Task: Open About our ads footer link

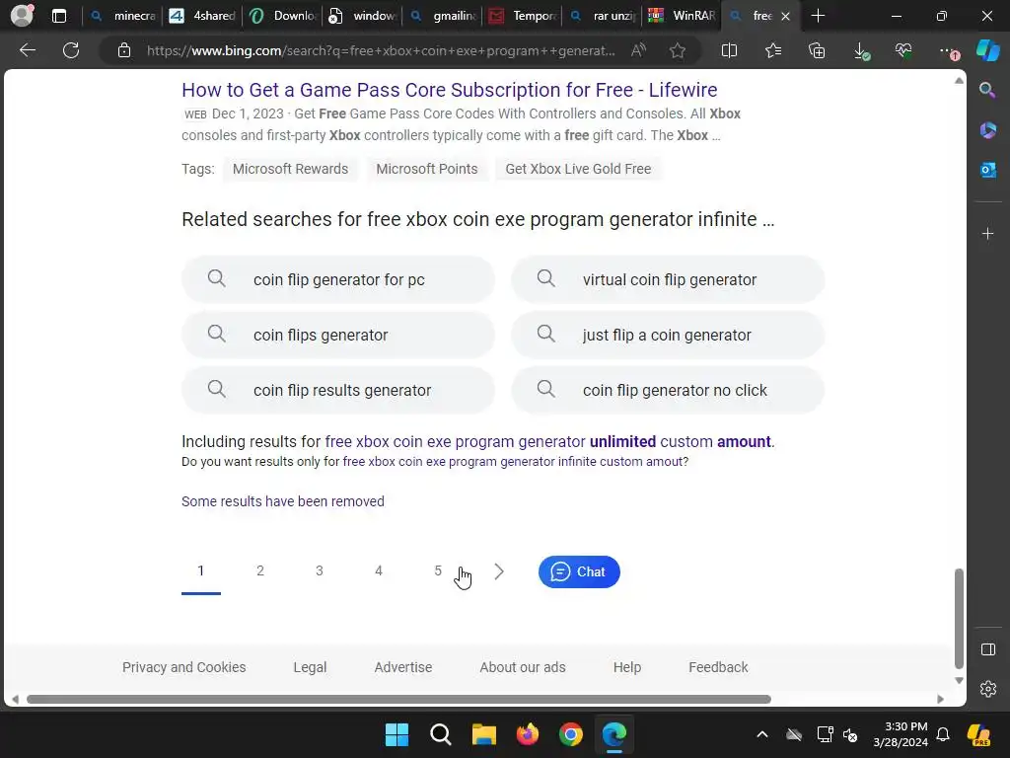Action: [523, 667]
